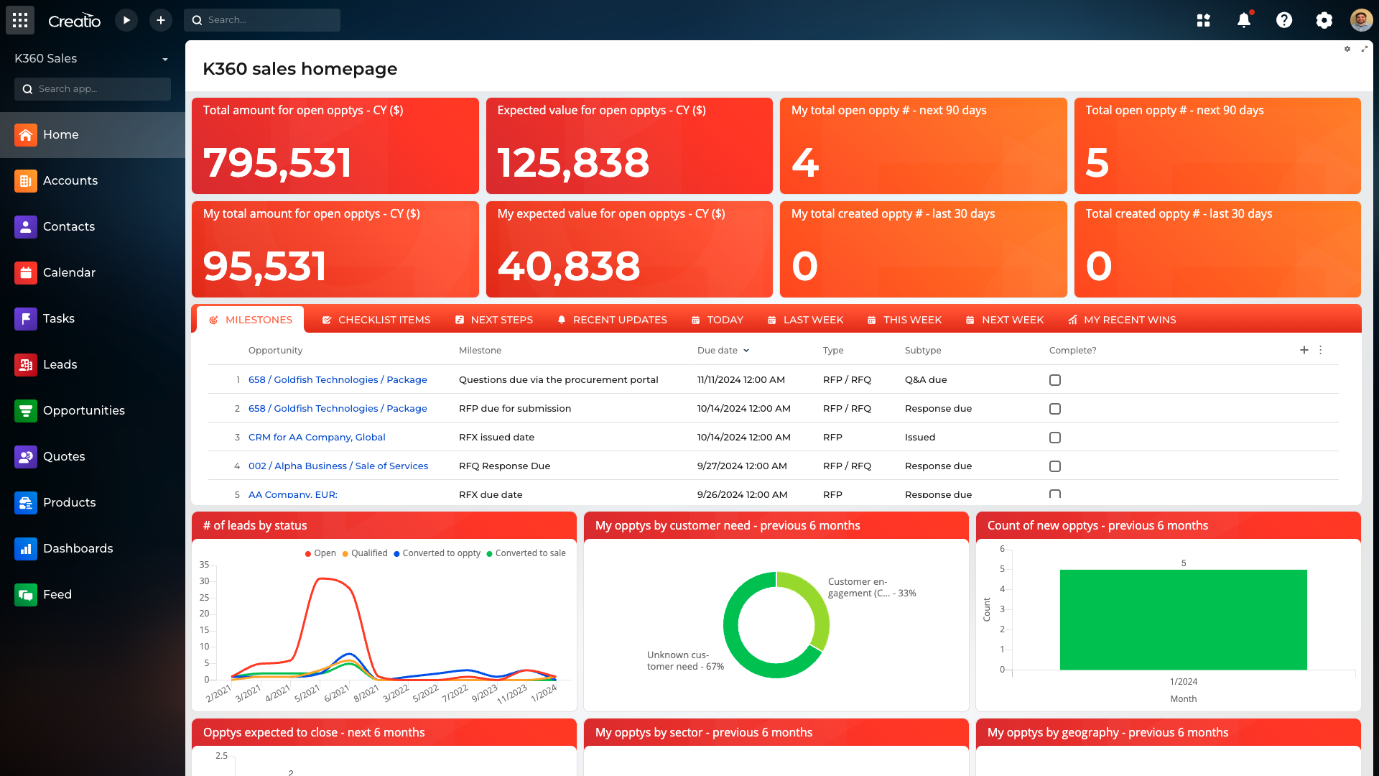This screenshot has height=776, width=1379.
Task: Toggle the Qualified series legend item
Action: pos(365,553)
